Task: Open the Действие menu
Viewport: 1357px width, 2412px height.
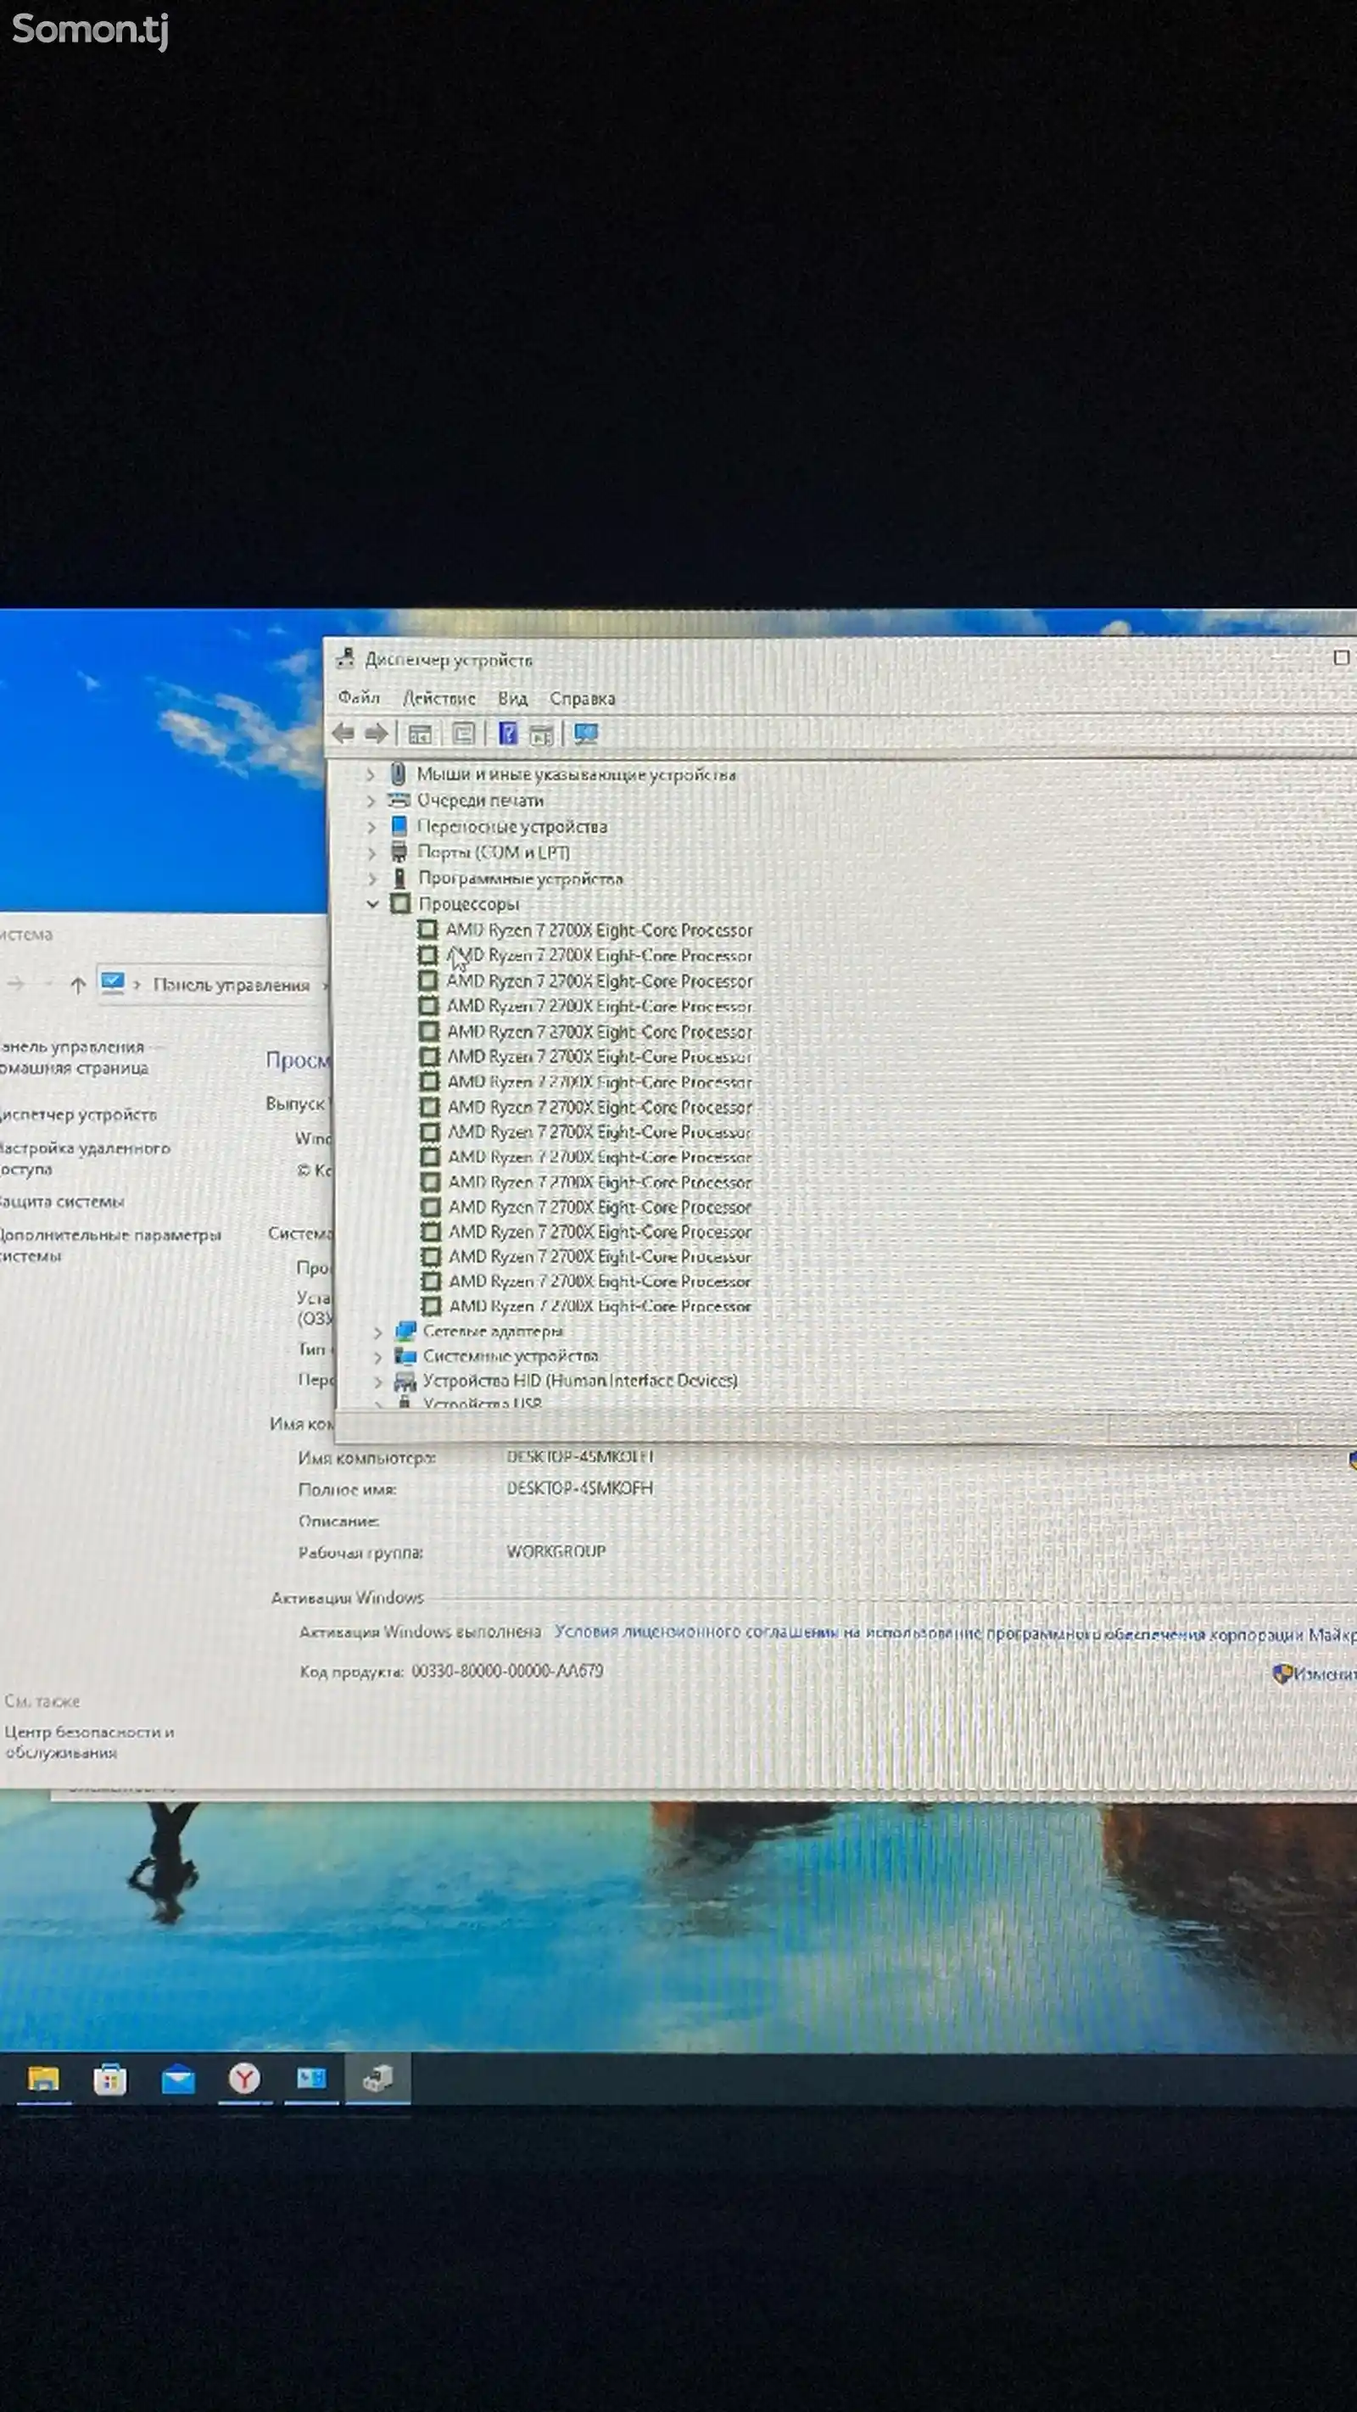Action: [x=439, y=699]
